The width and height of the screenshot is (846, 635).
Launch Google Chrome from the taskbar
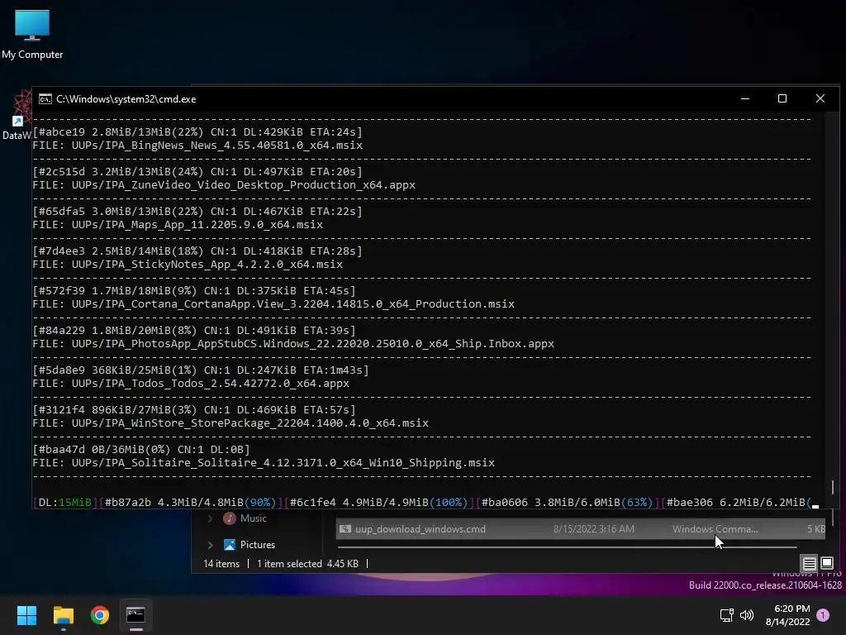(100, 615)
